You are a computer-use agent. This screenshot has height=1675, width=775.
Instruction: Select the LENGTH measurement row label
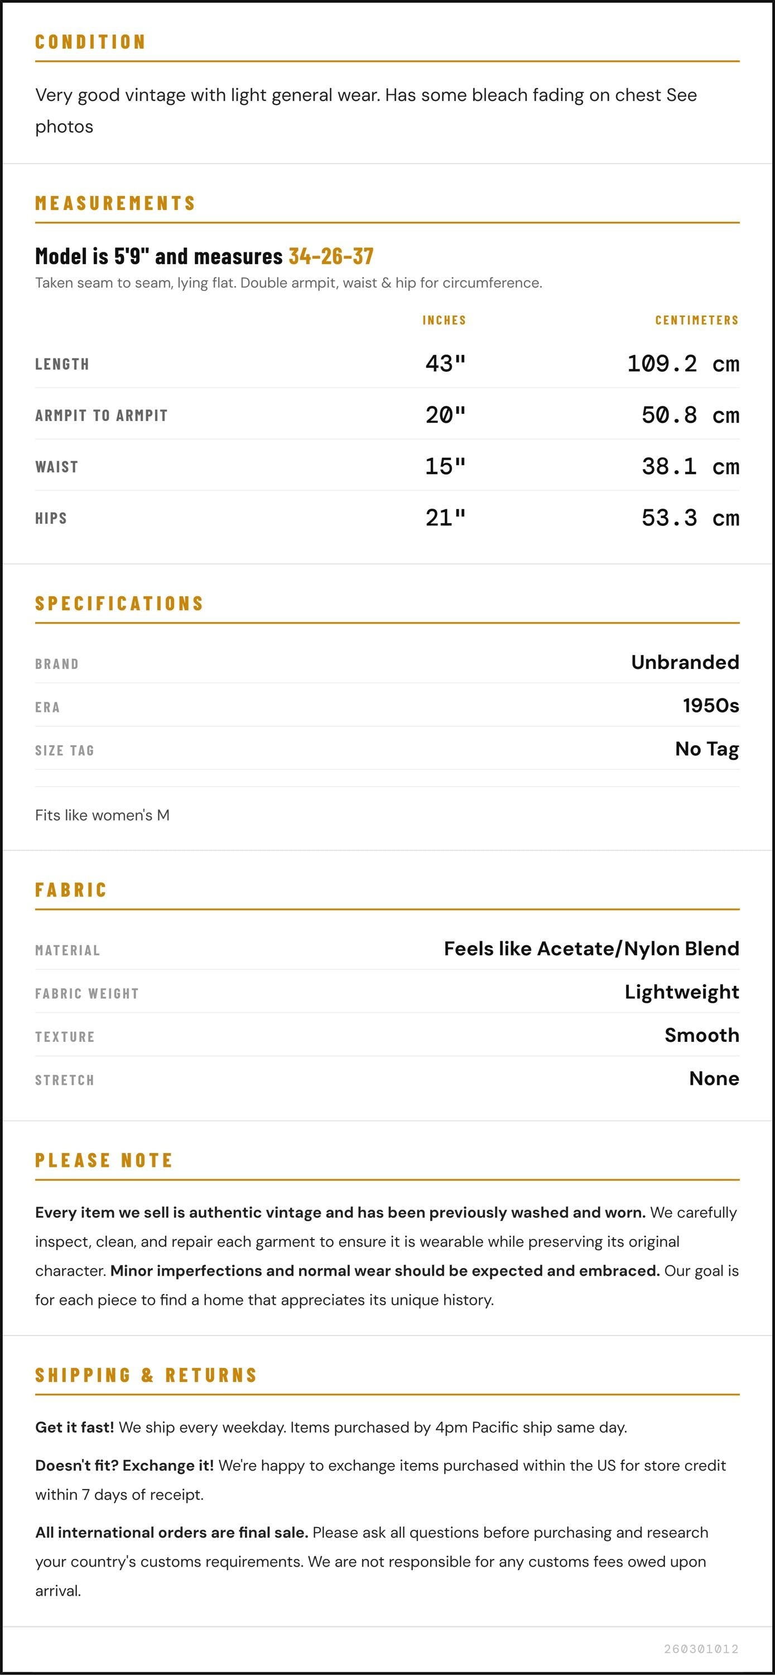pyautogui.click(x=62, y=364)
